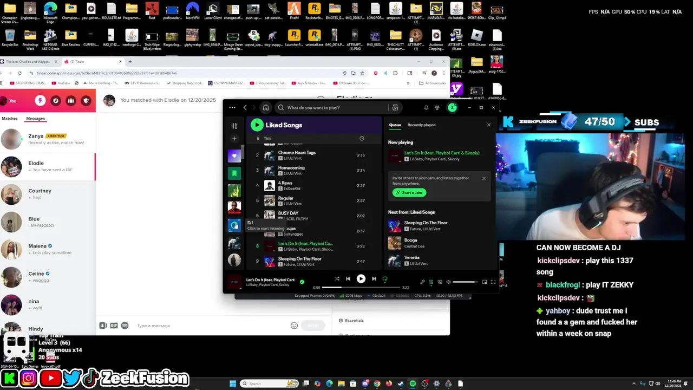
Task: Select the Queue tab
Action: click(x=395, y=125)
